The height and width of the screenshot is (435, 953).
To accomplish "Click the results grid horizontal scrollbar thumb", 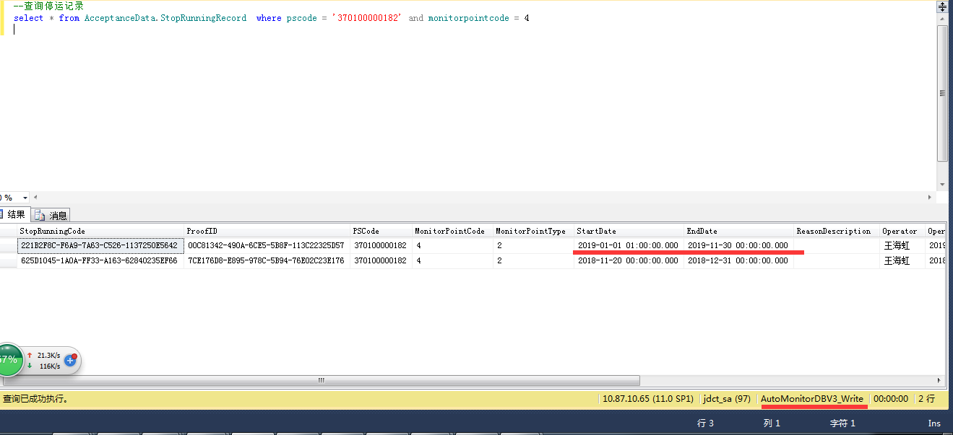I will [x=320, y=381].
